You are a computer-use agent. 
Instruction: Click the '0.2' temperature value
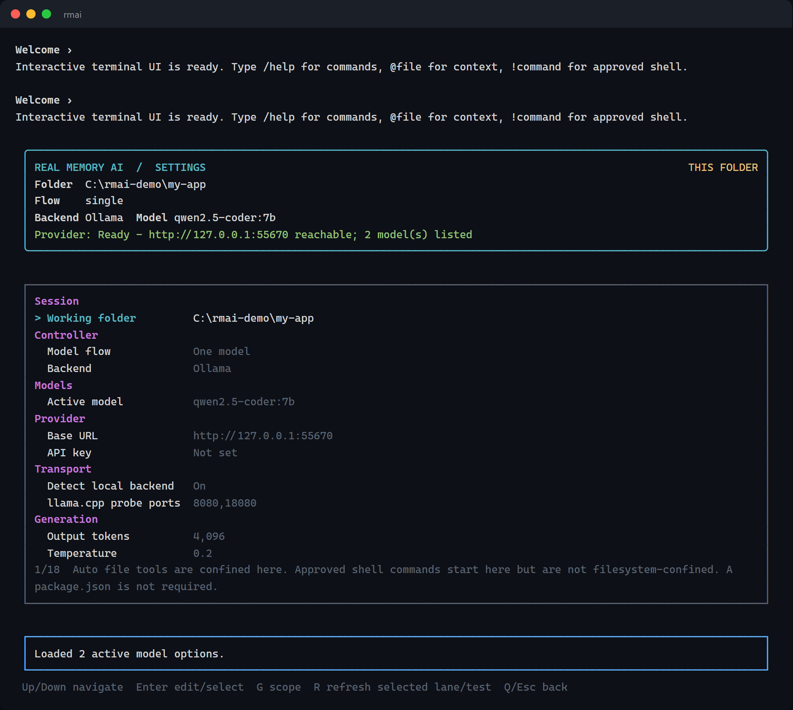pos(203,553)
